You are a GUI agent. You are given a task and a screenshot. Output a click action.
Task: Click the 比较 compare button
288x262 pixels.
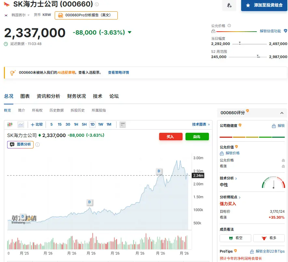pos(37,125)
